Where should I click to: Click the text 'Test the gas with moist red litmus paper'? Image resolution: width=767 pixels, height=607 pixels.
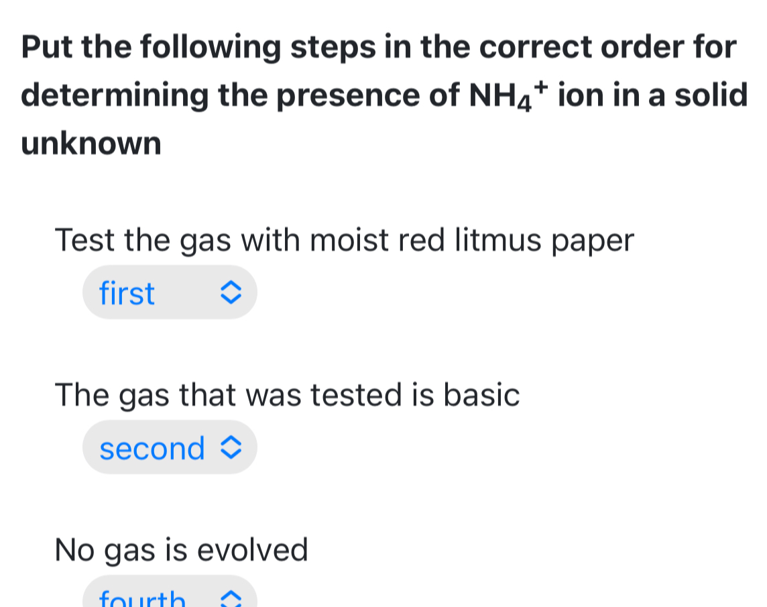click(x=344, y=239)
